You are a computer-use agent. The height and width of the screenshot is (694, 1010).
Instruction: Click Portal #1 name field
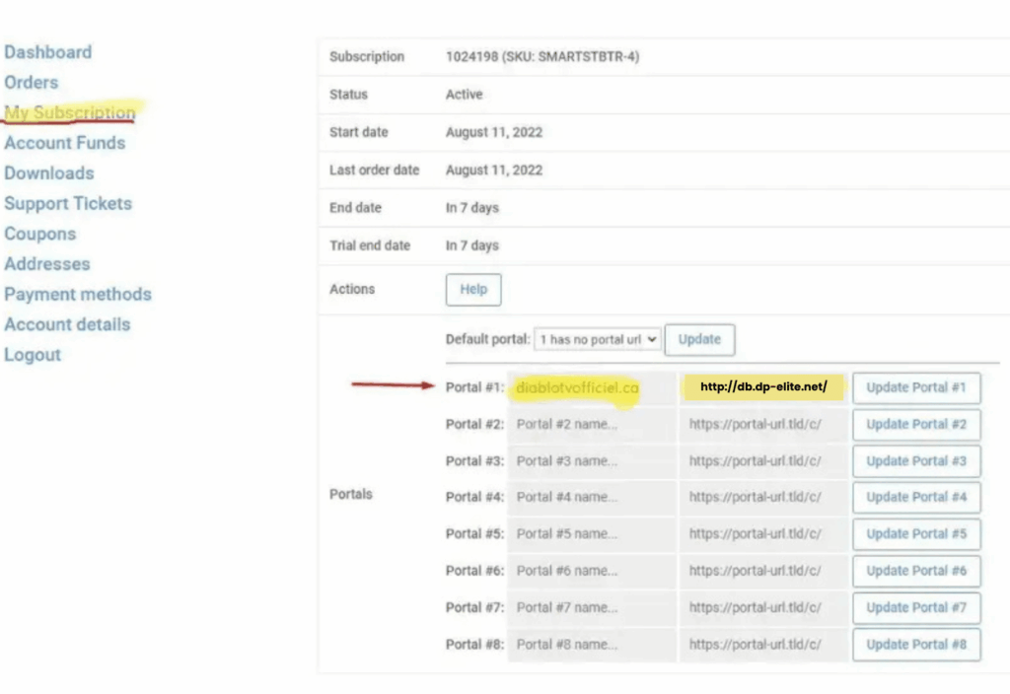tap(591, 388)
